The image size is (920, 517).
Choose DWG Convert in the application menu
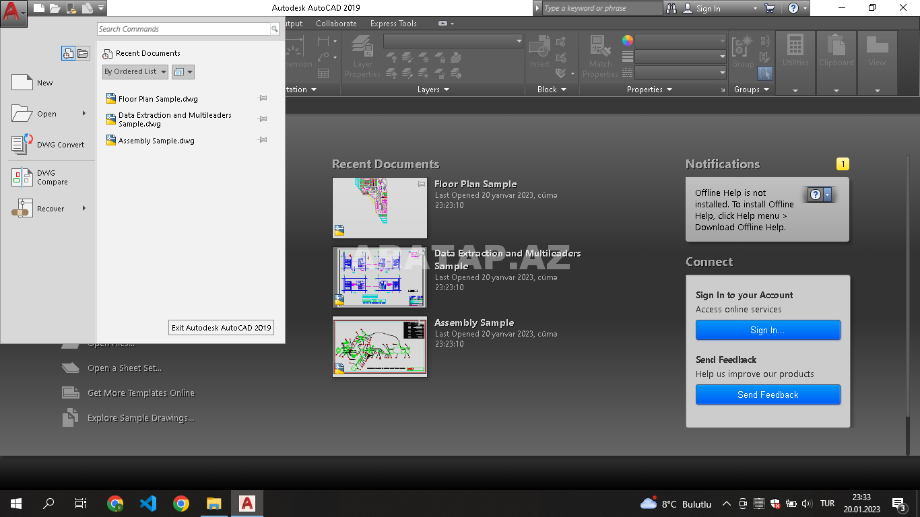48,145
